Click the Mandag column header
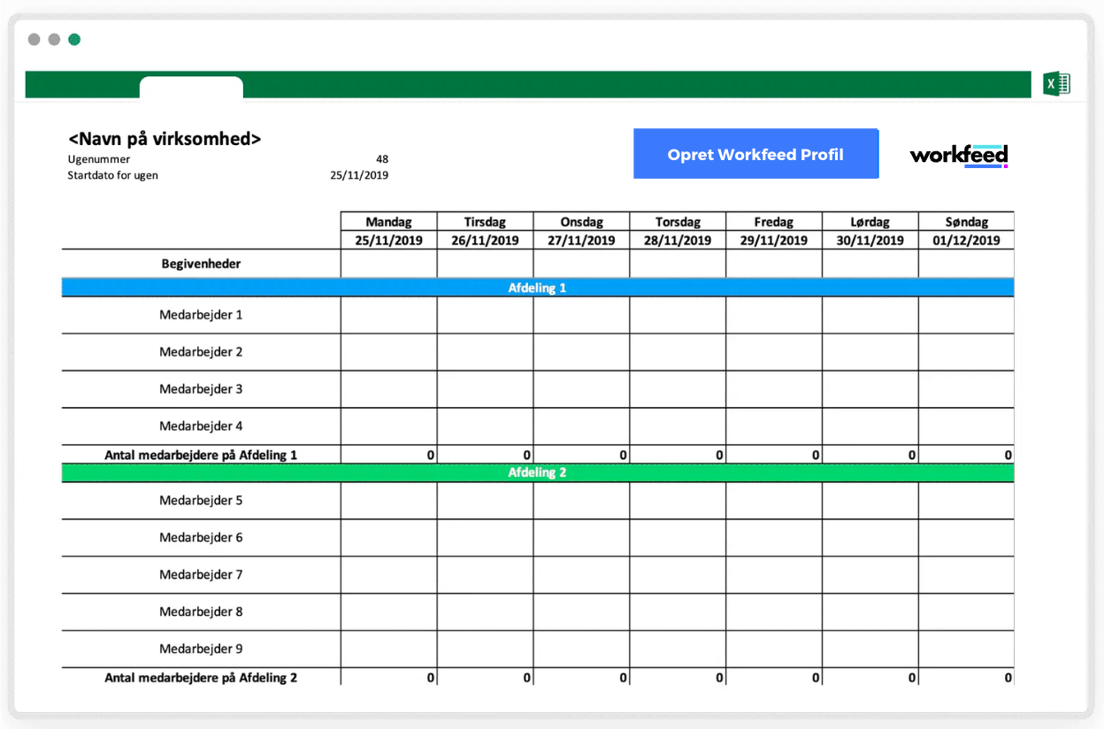 click(388, 221)
